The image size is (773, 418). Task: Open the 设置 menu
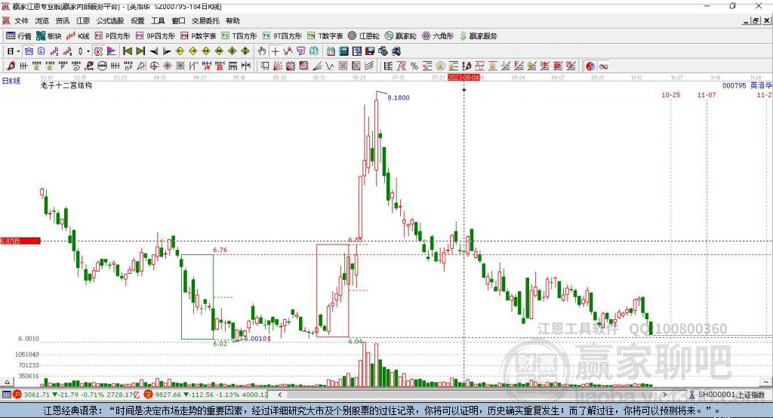pyautogui.click(x=137, y=20)
